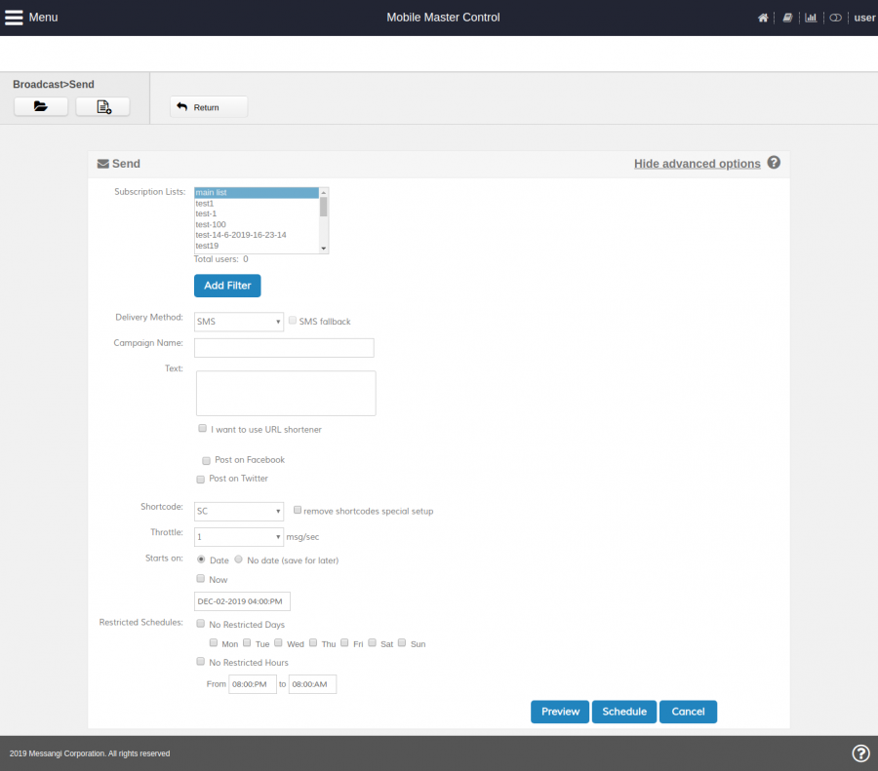This screenshot has width=878, height=771.
Task: Check I want to use URL shortener
Action: click(203, 428)
